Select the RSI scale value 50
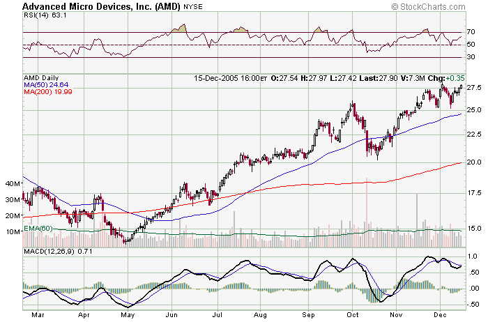The width and height of the screenshot is (488, 322). pos(471,45)
